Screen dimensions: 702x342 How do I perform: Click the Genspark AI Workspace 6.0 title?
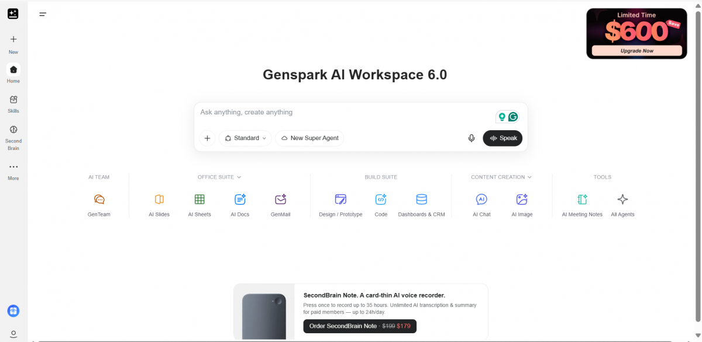tap(355, 75)
